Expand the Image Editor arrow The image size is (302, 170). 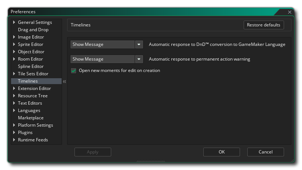point(14,37)
